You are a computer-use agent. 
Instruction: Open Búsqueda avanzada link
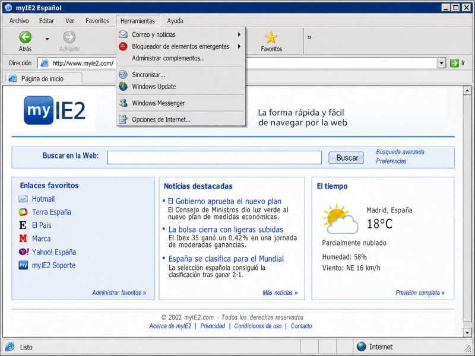coord(400,152)
